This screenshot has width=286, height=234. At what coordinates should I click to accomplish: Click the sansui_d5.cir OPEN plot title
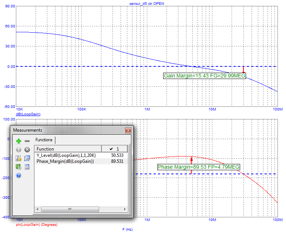(x=147, y=3)
